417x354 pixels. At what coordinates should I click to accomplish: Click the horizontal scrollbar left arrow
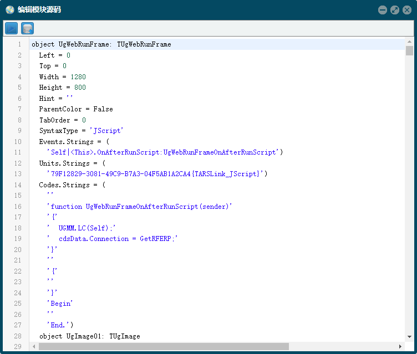point(34,347)
